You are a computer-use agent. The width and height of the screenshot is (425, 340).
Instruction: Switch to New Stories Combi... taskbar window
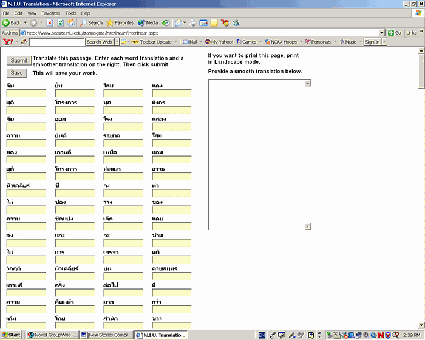pos(106,335)
